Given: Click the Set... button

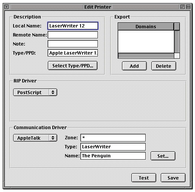Looking at the screenshot, I should tap(163, 156).
